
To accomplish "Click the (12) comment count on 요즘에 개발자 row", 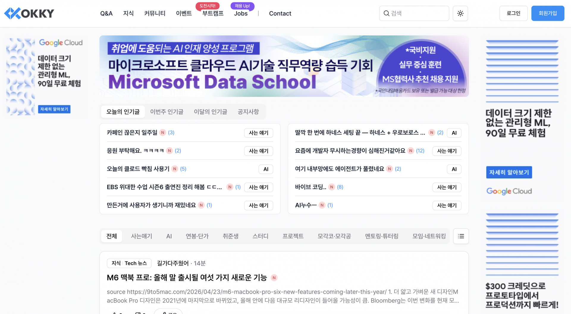I will tap(420, 151).
